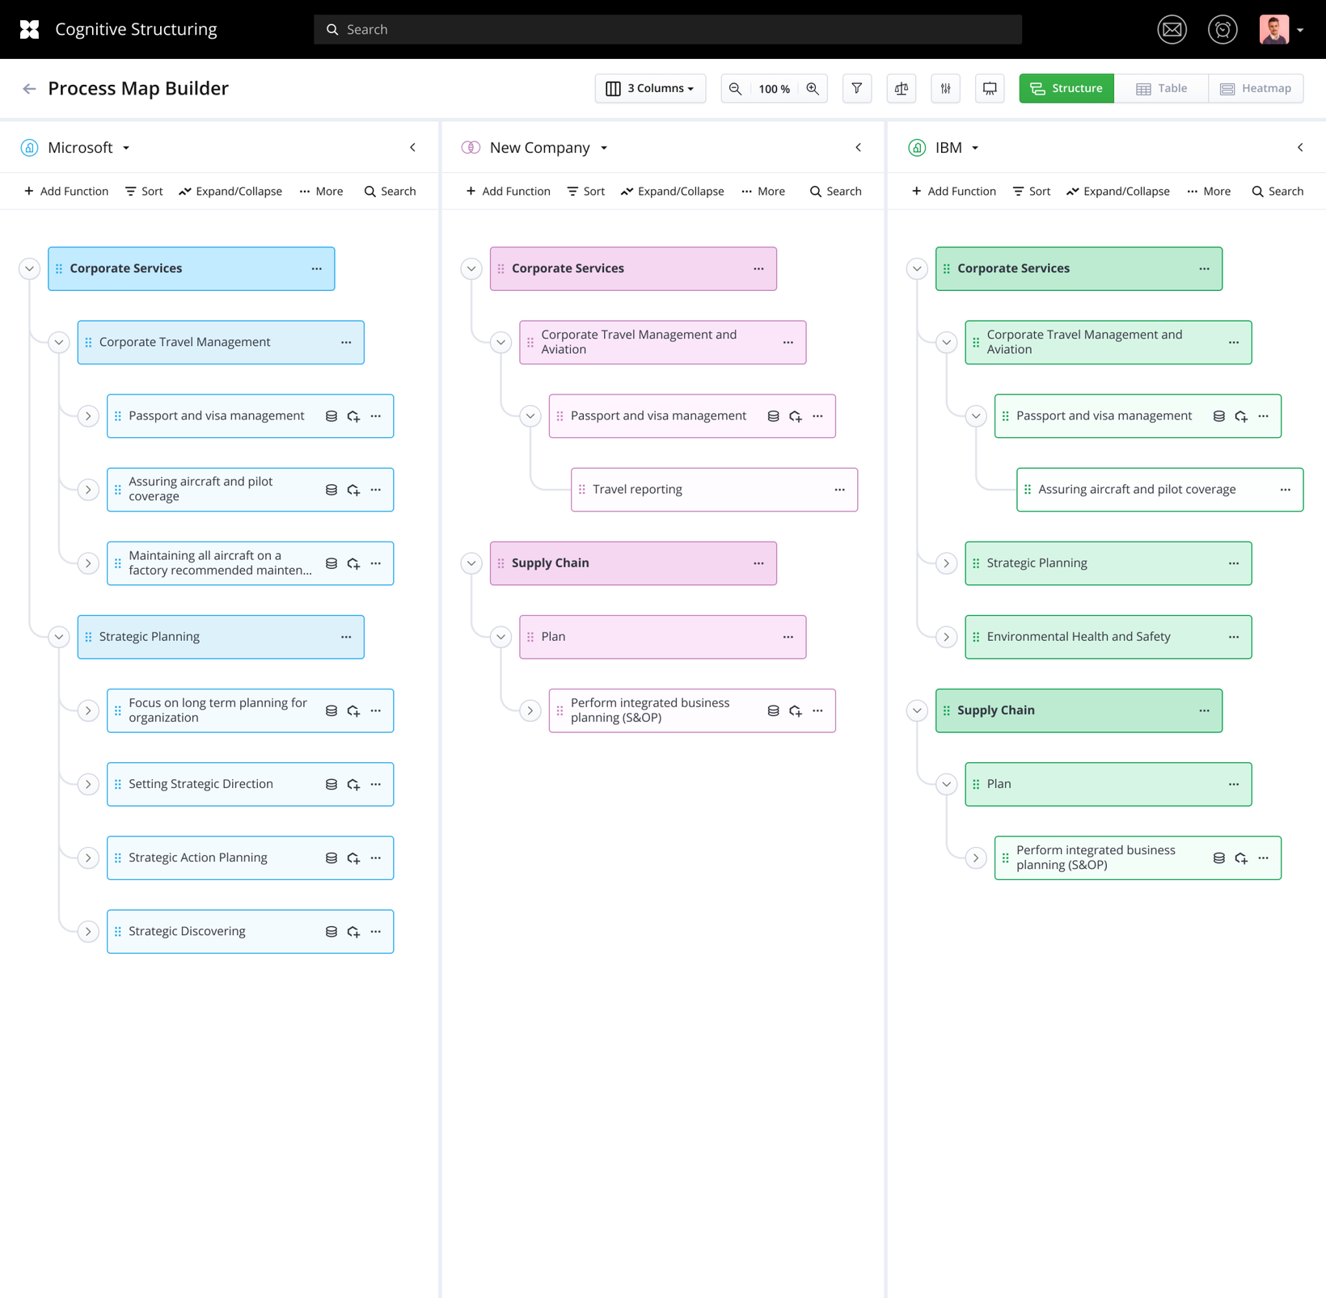Select Microsoft Corporate Travel Management node
1326x1298 pixels.
click(221, 343)
